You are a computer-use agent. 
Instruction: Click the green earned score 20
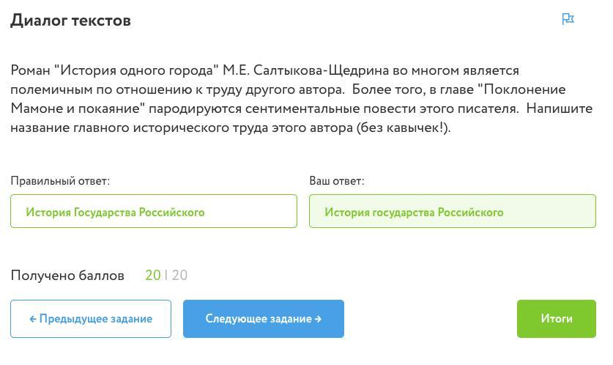pos(153,276)
